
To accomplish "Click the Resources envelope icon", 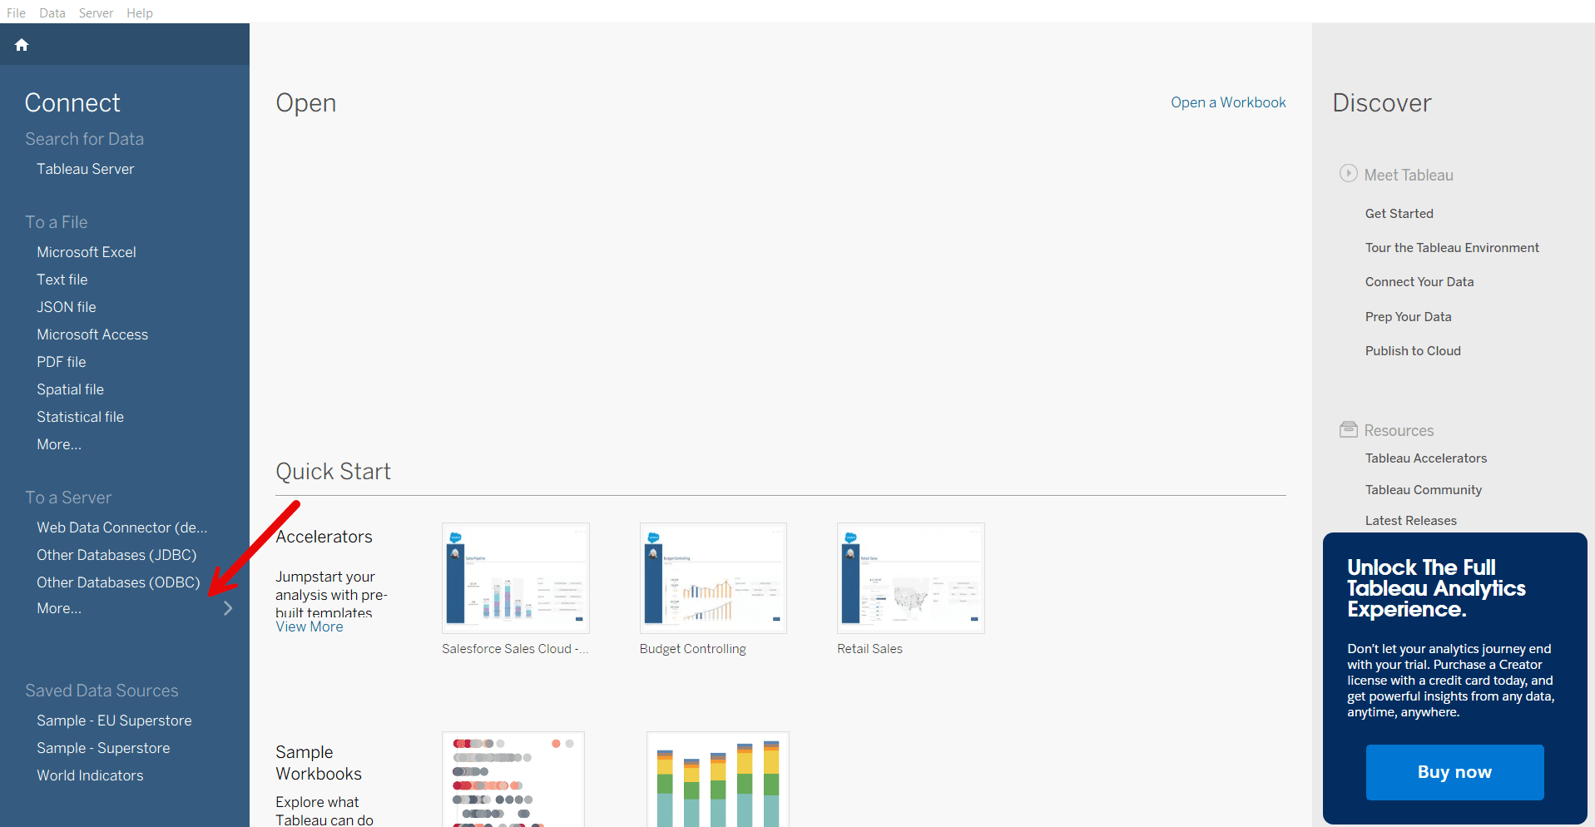I will (x=1350, y=428).
